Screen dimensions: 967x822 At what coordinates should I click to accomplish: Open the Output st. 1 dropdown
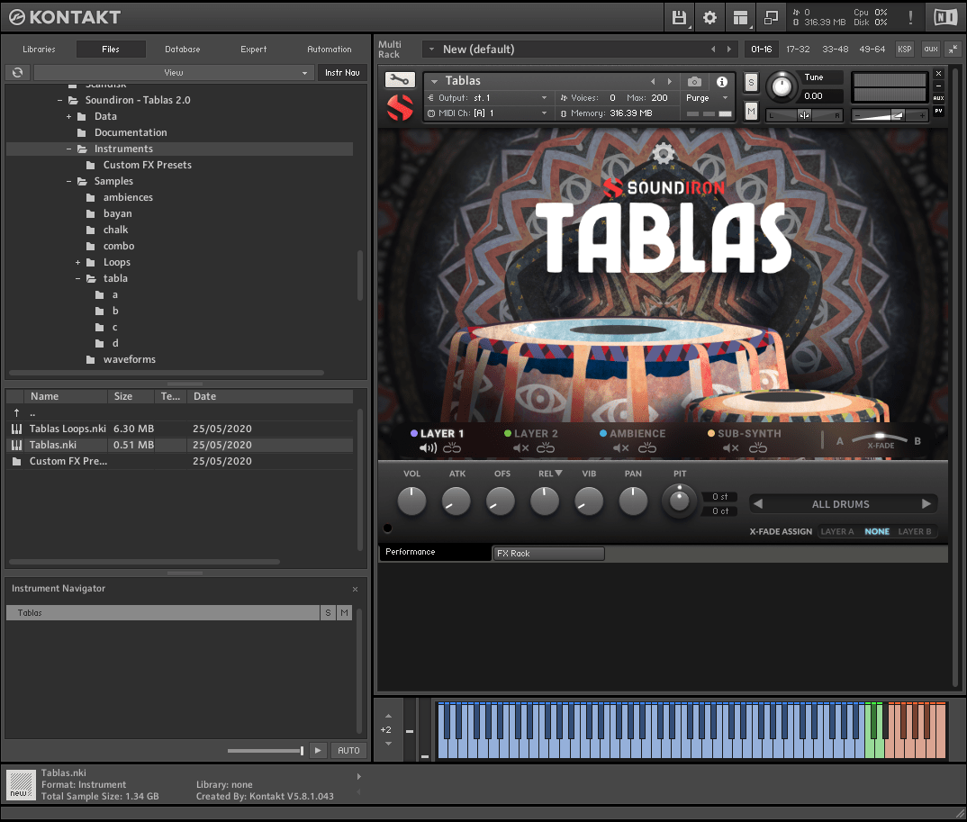pos(486,98)
